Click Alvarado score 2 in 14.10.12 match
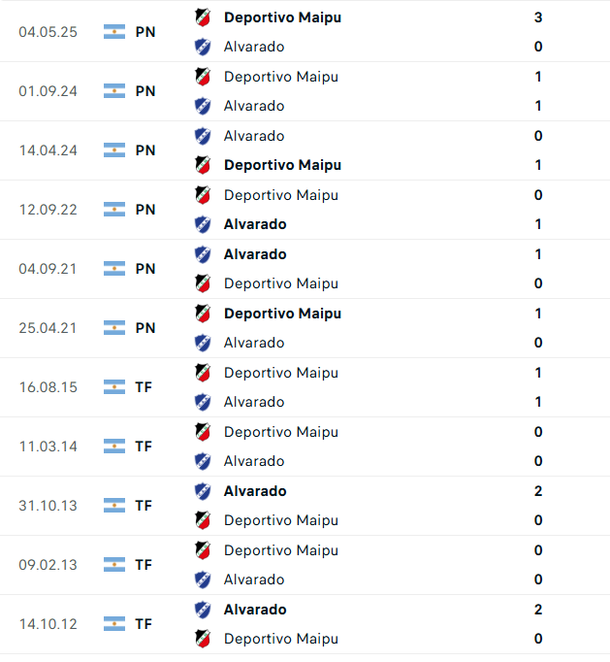610x662 pixels. pyautogui.click(x=538, y=610)
